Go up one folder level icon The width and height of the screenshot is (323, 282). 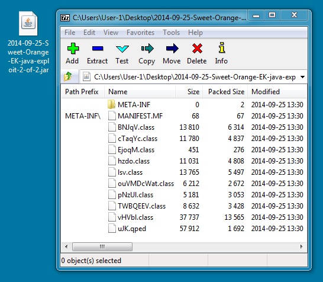pos(68,76)
